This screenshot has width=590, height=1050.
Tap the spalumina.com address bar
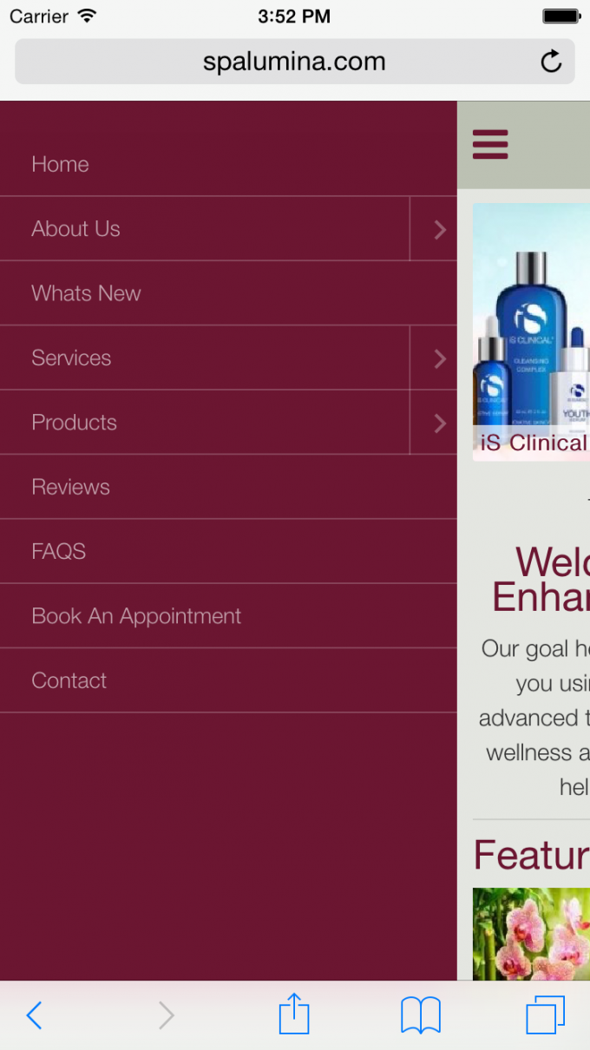click(x=295, y=62)
